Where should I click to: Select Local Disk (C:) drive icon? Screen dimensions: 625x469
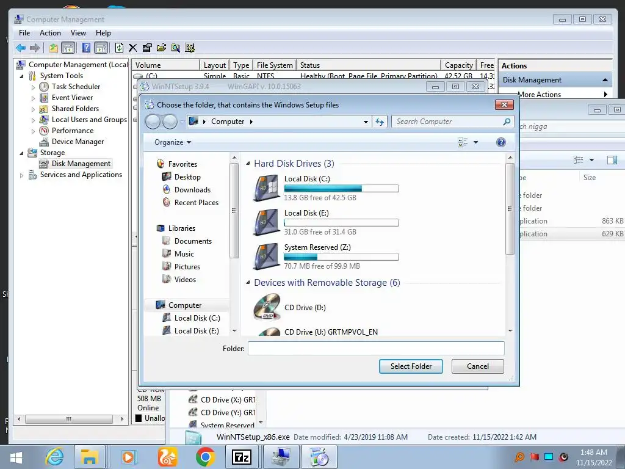(x=266, y=188)
